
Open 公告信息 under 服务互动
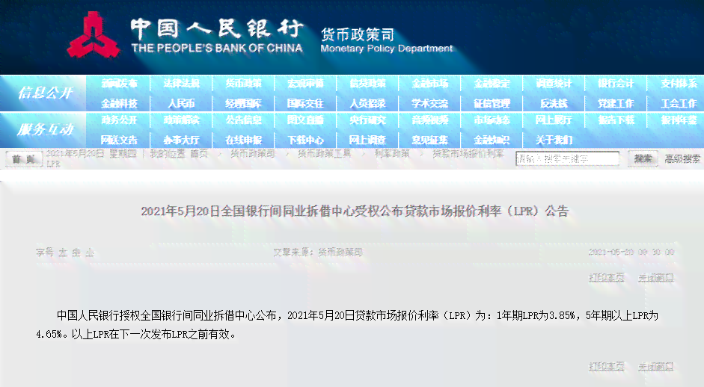tap(243, 120)
